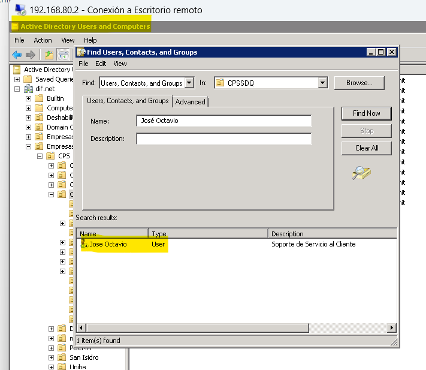Click the Domain Controllers folder icon
The height and width of the screenshot is (370, 426).
click(39, 127)
